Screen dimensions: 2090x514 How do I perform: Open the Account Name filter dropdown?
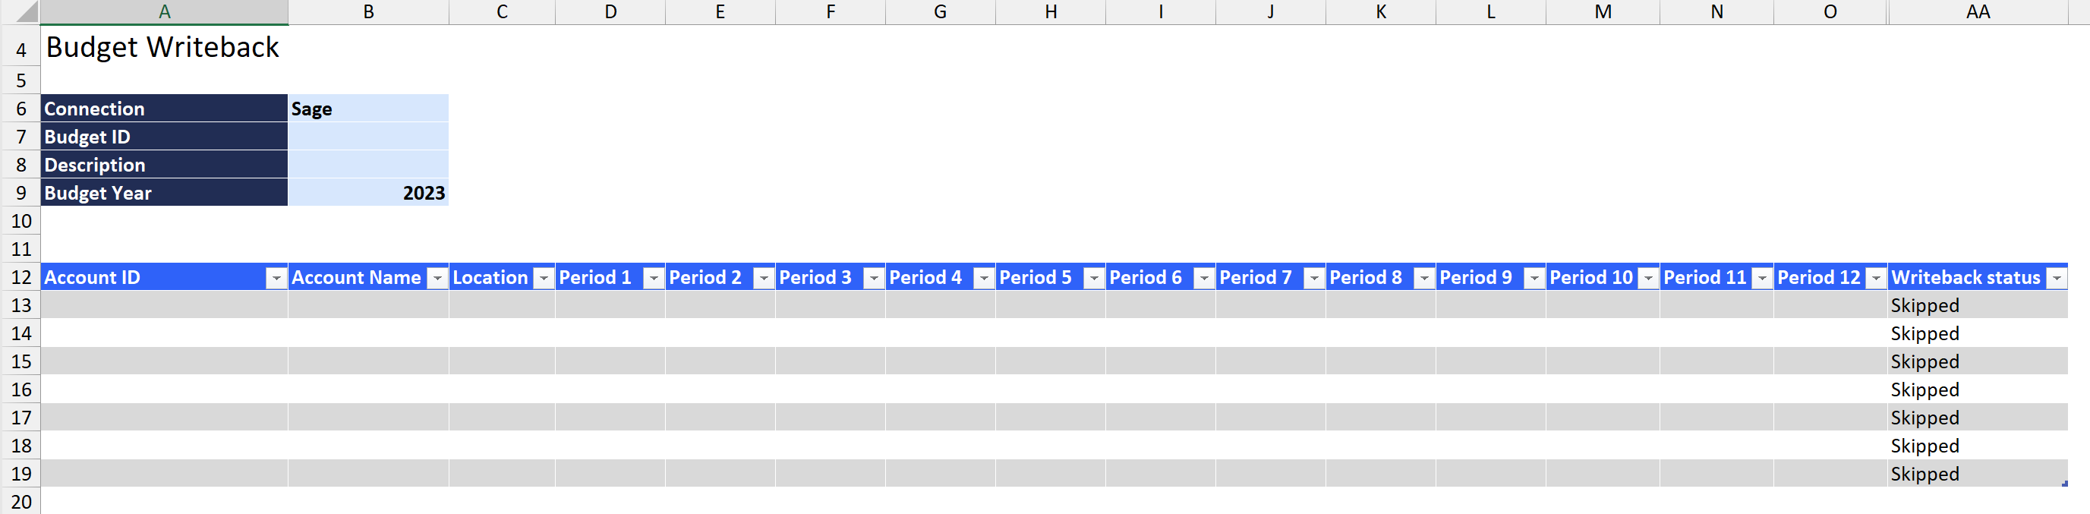437,279
